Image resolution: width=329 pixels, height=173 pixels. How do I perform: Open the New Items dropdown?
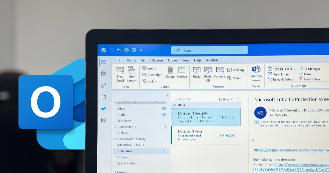point(132,74)
